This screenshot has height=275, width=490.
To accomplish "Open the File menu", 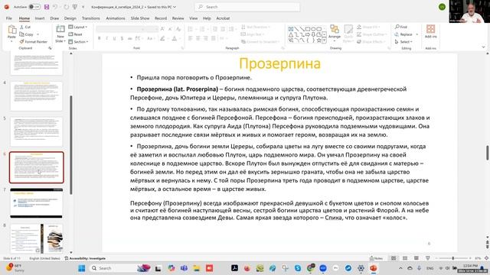I will pos(8,18).
